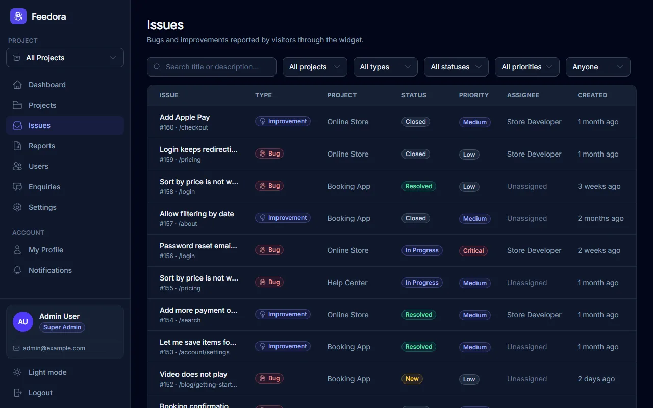Click the bug icon in issue #156 row
Image resolution: width=653 pixels, height=408 pixels.
tap(263, 250)
